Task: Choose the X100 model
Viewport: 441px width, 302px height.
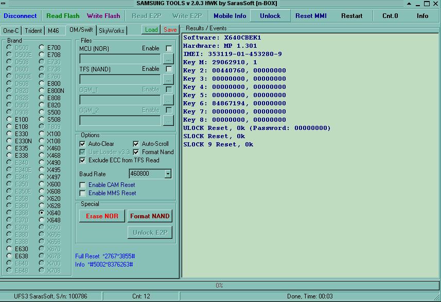Action: pos(42,134)
